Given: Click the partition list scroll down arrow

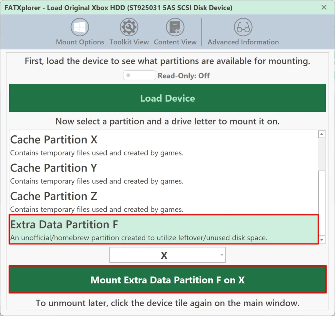Looking at the screenshot, I should point(322,240).
